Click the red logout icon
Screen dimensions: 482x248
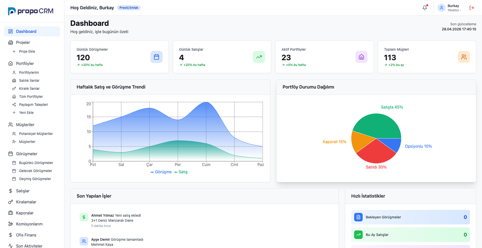point(472,8)
